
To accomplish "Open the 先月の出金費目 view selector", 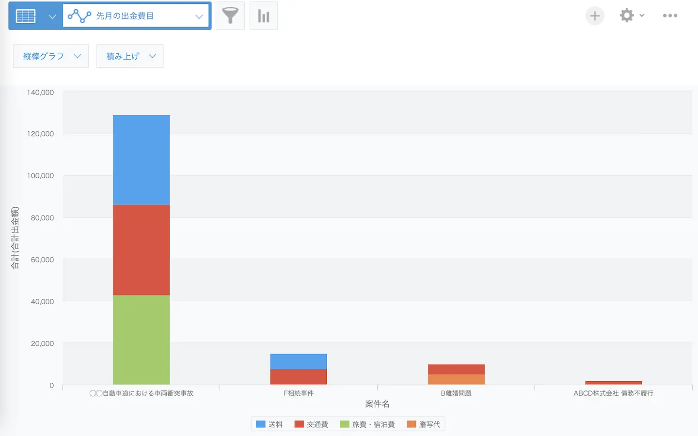I will [136, 16].
